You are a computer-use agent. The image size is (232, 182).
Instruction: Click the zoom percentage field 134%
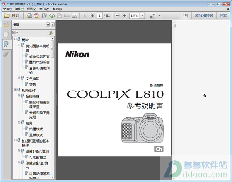tap(134, 15)
